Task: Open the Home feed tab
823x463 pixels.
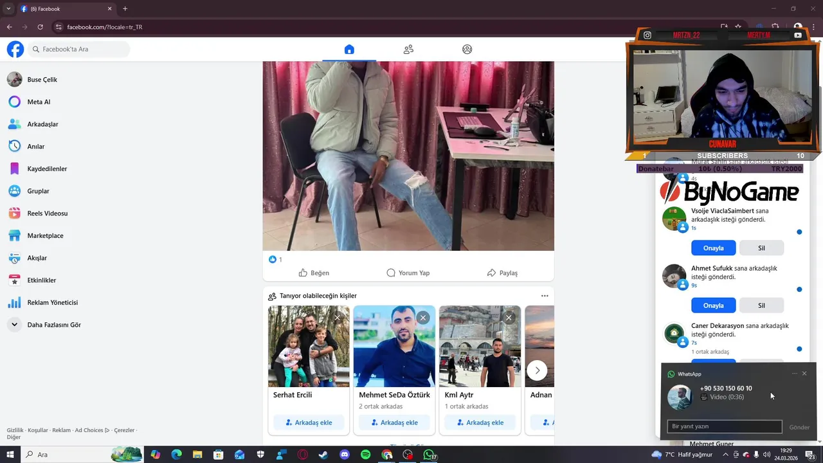Action: tap(349, 50)
